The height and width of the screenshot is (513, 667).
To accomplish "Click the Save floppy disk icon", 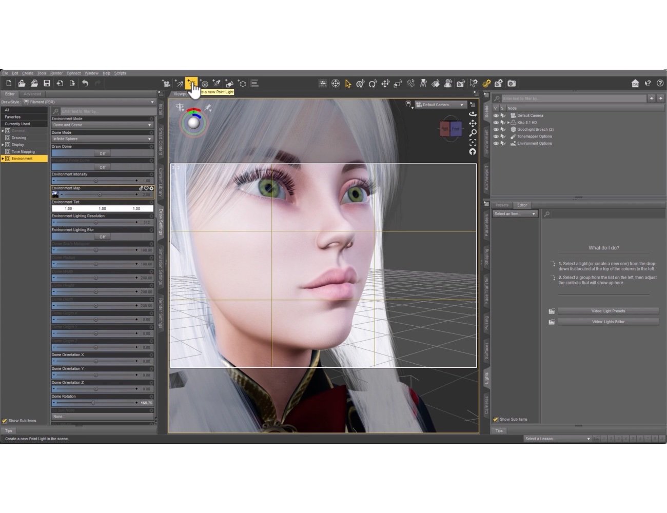I will click(x=47, y=83).
